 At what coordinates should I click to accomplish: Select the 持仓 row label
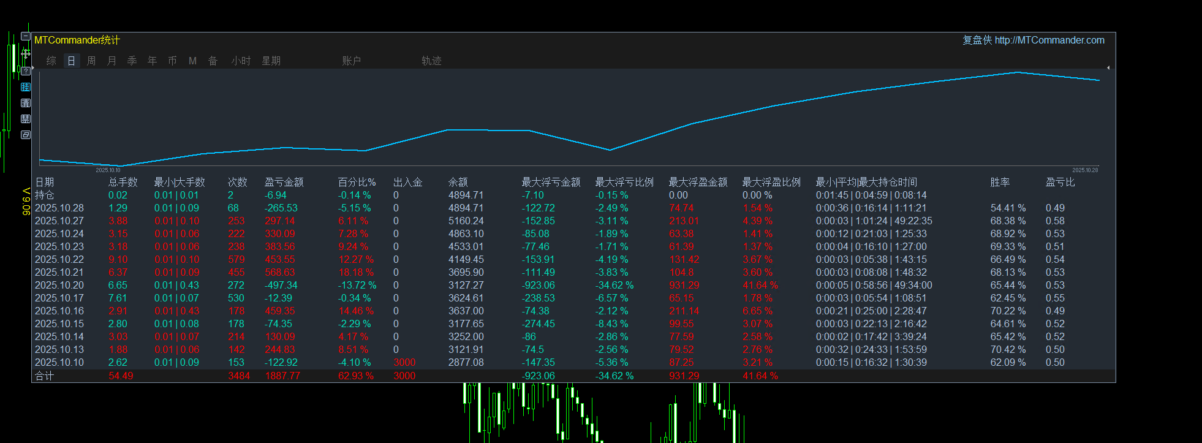tap(45, 195)
